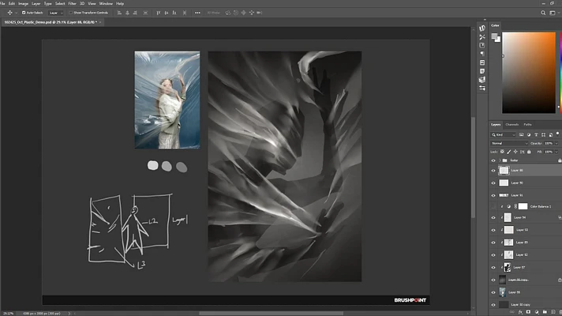Click the foreground color swatch

coord(494,36)
